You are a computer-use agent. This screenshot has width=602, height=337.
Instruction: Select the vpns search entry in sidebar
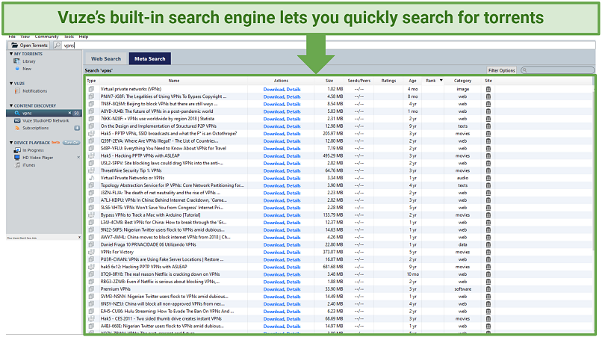coord(43,113)
